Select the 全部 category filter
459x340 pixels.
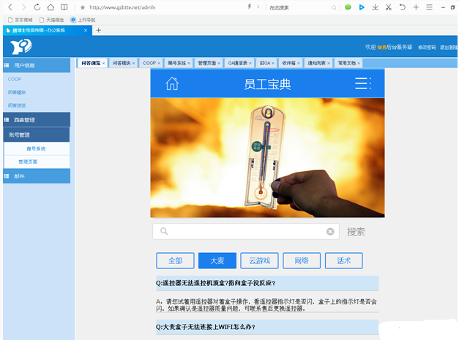[175, 260]
